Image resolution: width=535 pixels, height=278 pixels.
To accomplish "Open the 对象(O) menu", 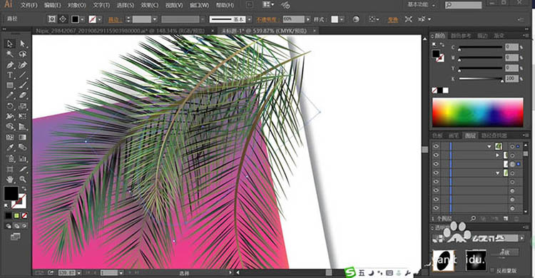I will [x=77, y=5].
